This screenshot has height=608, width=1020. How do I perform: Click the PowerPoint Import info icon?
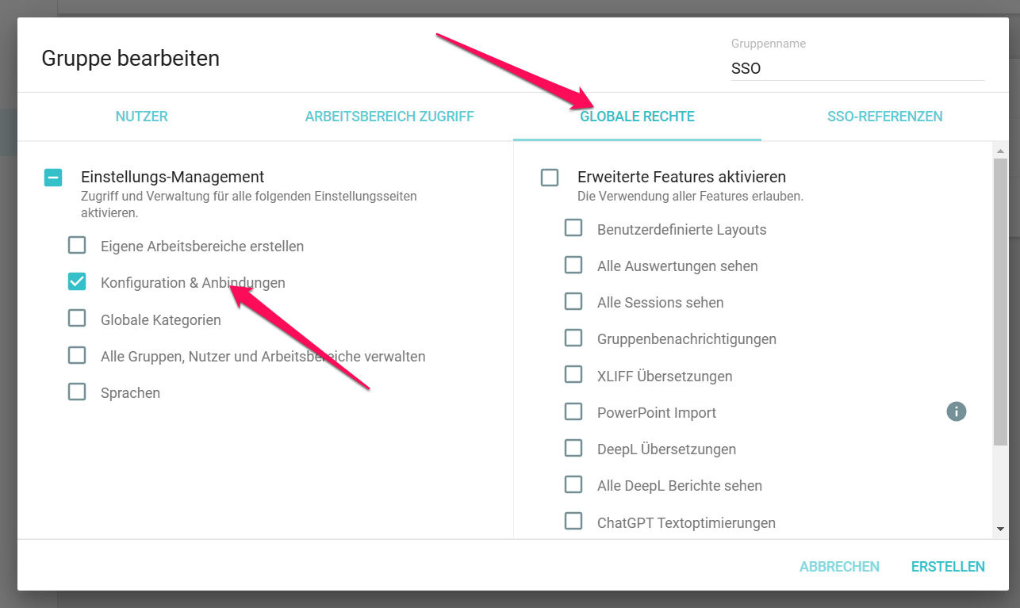[957, 411]
